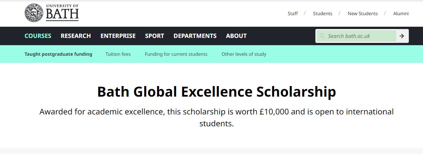Select Taught postgraduate funding tab
Screen dimensions: 423x154
pos(58,54)
